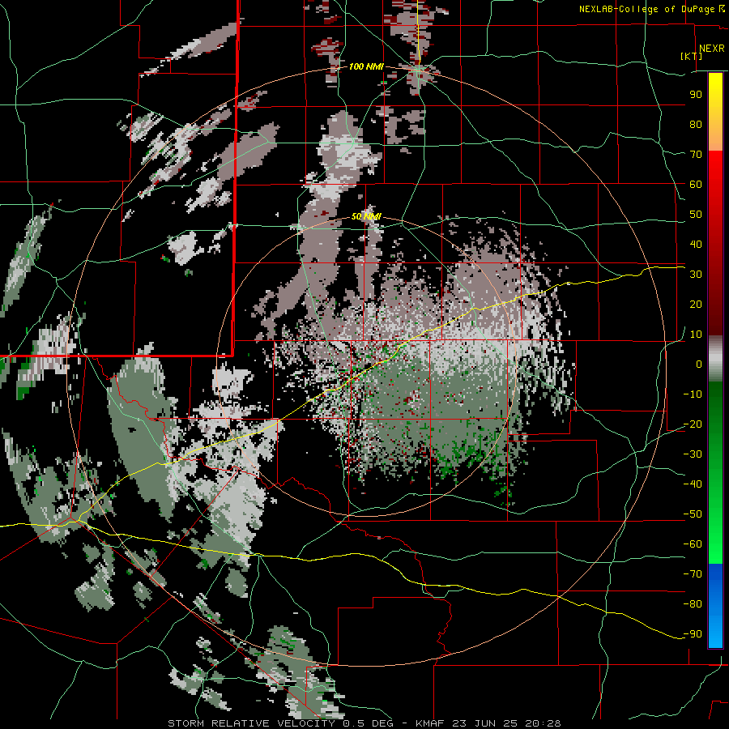Click the -50 value on velocity scale
Viewport: 729px width, 729px height.
click(x=693, y=514)
